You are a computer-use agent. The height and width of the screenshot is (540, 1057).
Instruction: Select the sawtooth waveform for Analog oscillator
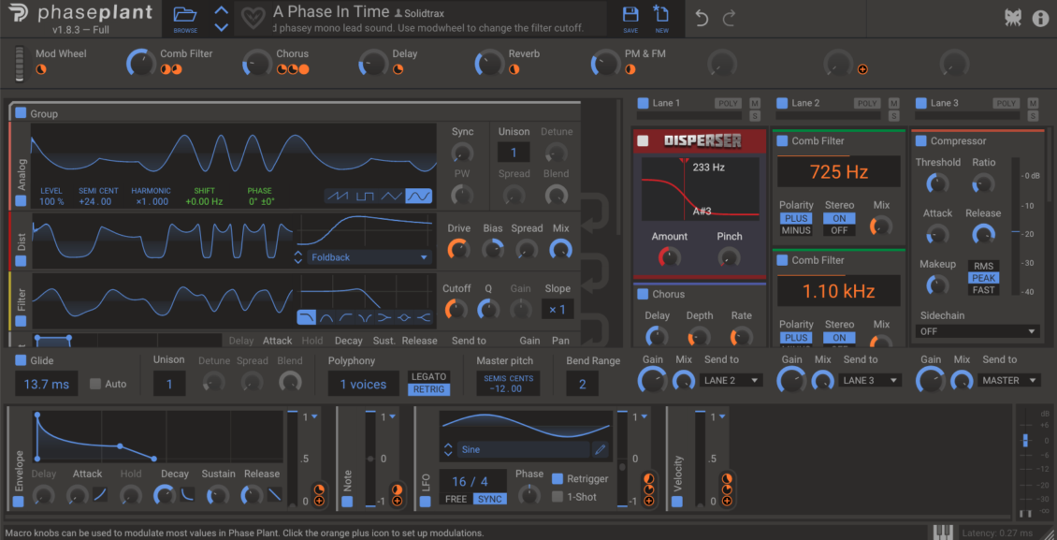[338, 197]
